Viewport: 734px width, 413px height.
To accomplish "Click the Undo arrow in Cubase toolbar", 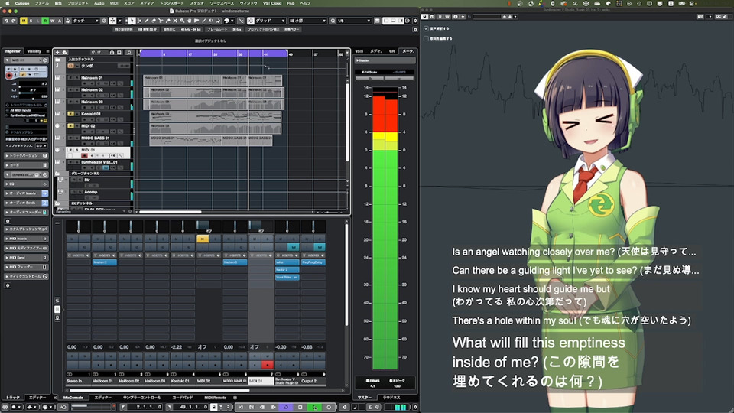I will (x=6, y=21).
